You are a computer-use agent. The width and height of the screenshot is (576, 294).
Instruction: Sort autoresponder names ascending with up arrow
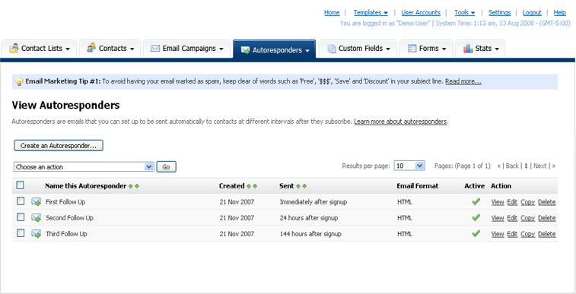(x=130, y=186)
